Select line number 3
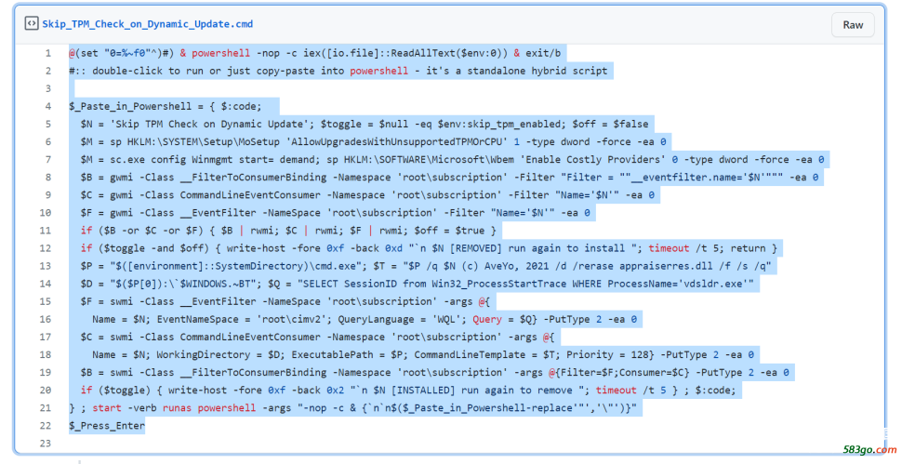Screen dimensions: 902x464 [48, 88]
